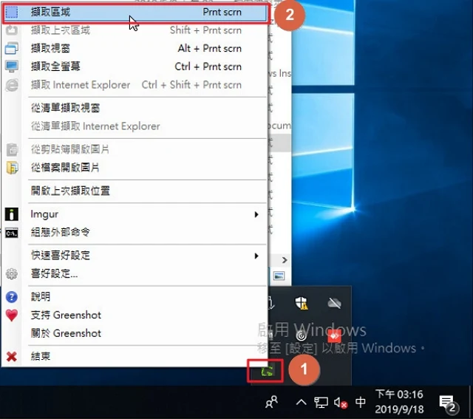Choose 從清單擷取 Internet Explorer entry

(135, 126)
